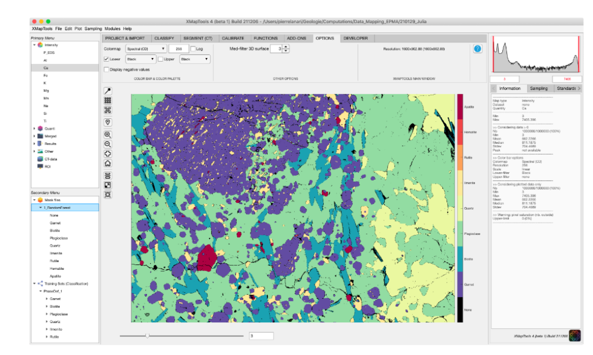The height and width of the screenshot is (355, 593).
Task: Open the Upper color Black dropdown
Action: tap(194, 59)
